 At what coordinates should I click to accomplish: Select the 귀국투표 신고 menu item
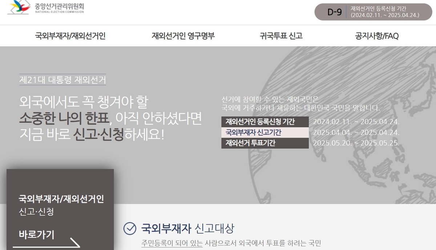(281, 36)
